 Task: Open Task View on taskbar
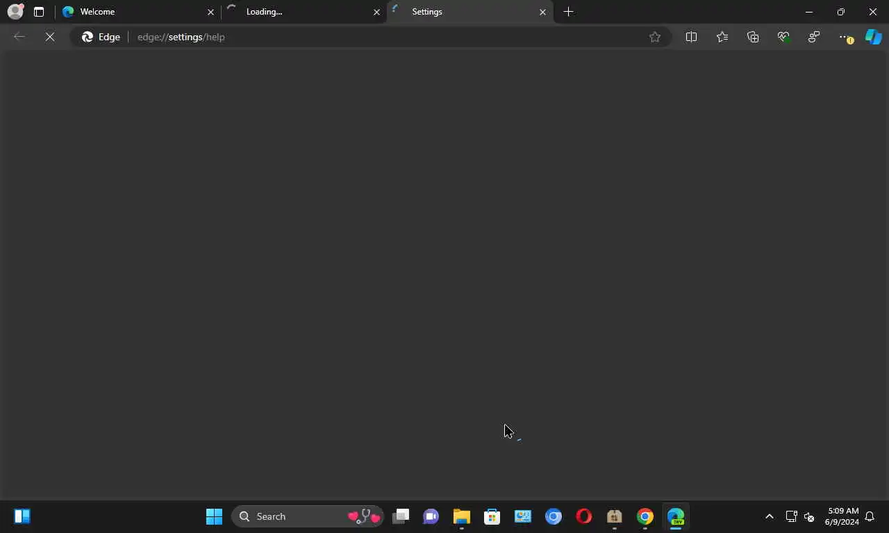point(401,516)
